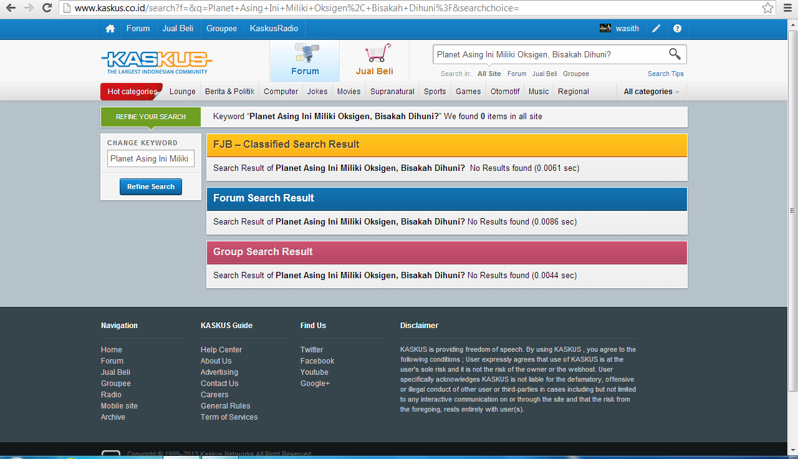Click the Refine Your Search header
The height and width of the screenshot is (459, 798).
click(151, 117)
